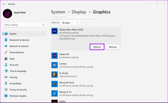The image size is (168, 103).
Task: Open Windows Update page
Action: pyautogui.click(x=18, y=96)
